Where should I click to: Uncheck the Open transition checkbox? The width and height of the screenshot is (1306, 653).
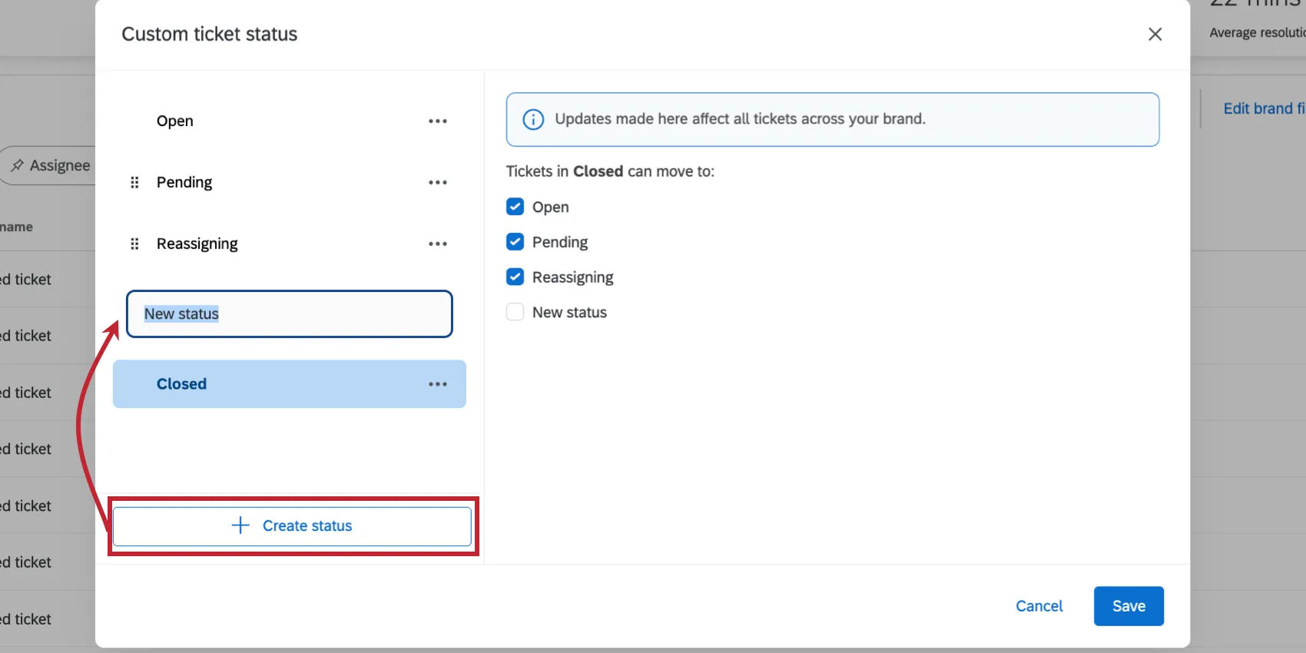point(515,207)
